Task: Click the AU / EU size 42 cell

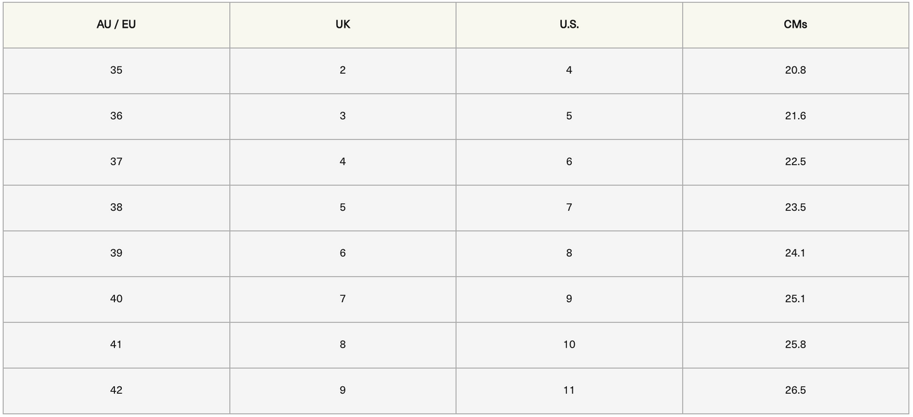Action: (x=116, y=391)
